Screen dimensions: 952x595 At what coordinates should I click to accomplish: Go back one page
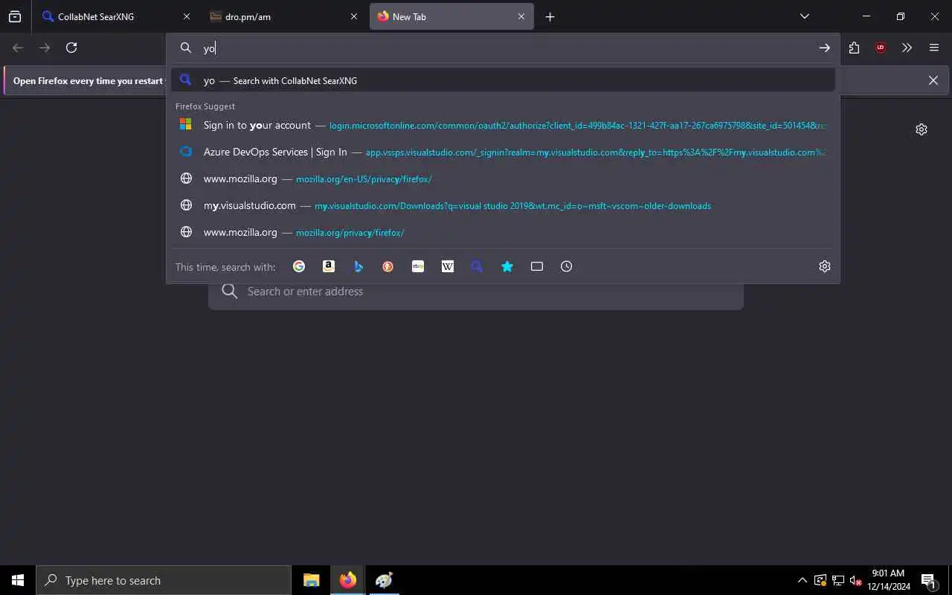(x=18, y=48)
